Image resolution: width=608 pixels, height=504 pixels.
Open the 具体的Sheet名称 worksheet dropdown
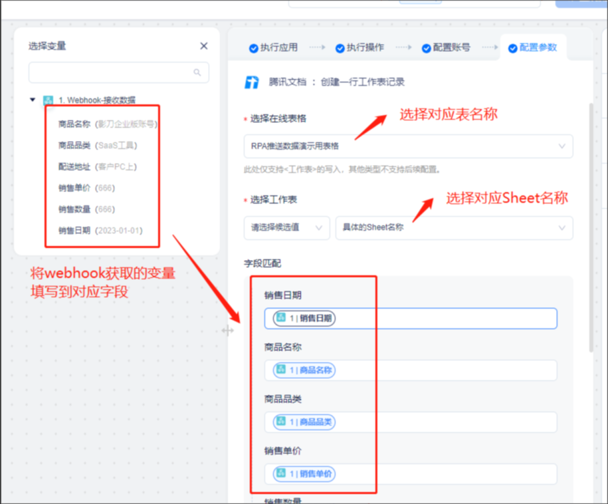[x=454, y=228]
